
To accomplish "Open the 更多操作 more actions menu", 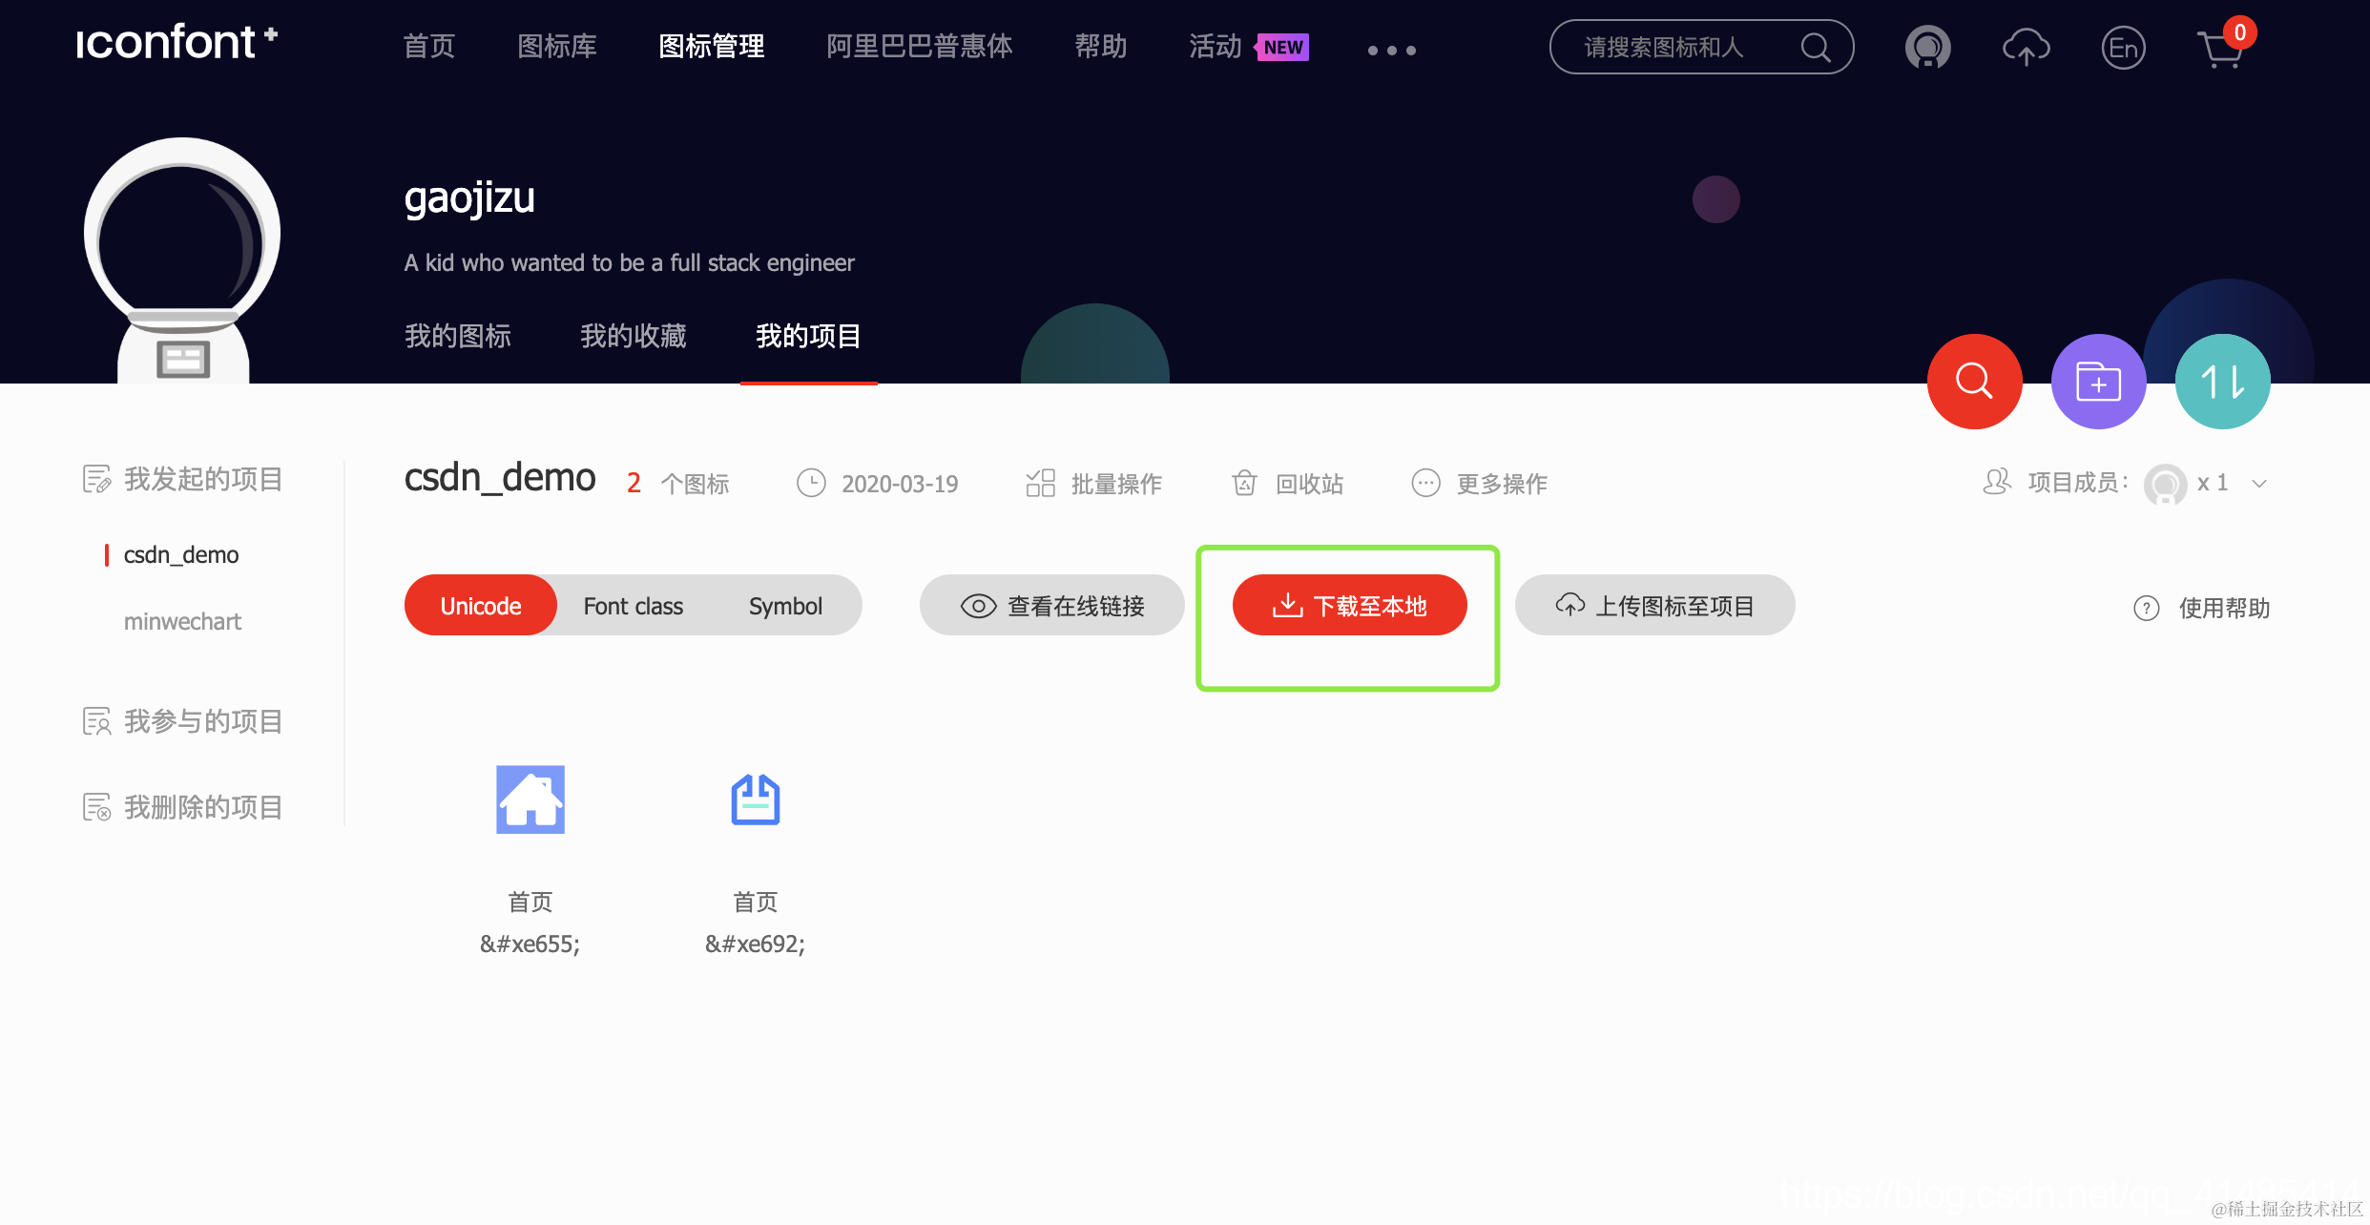I will [1479, 484].
